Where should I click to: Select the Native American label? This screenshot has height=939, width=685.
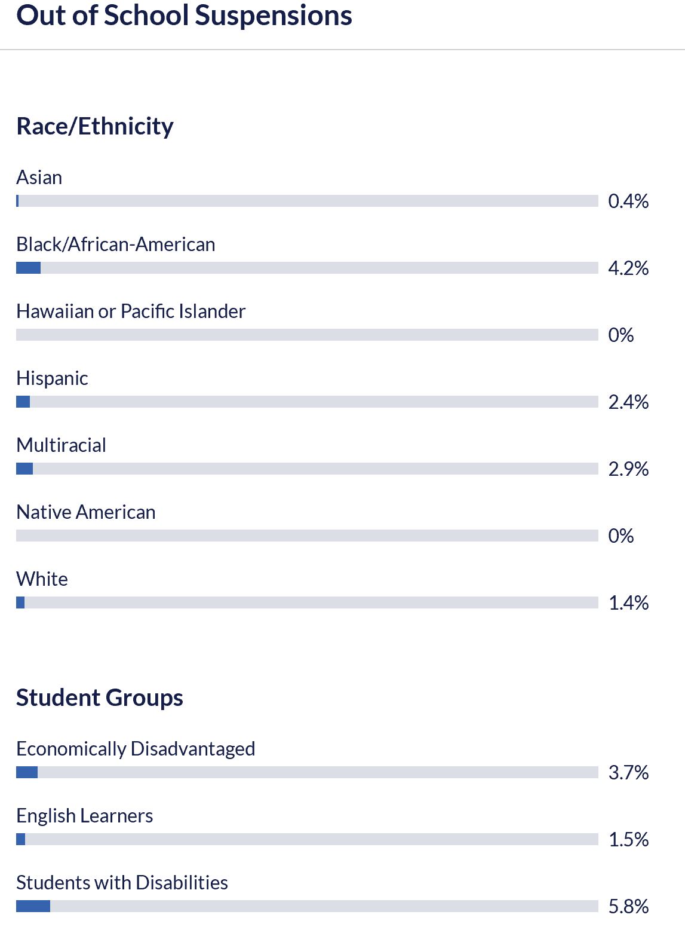tap(86, 512)
